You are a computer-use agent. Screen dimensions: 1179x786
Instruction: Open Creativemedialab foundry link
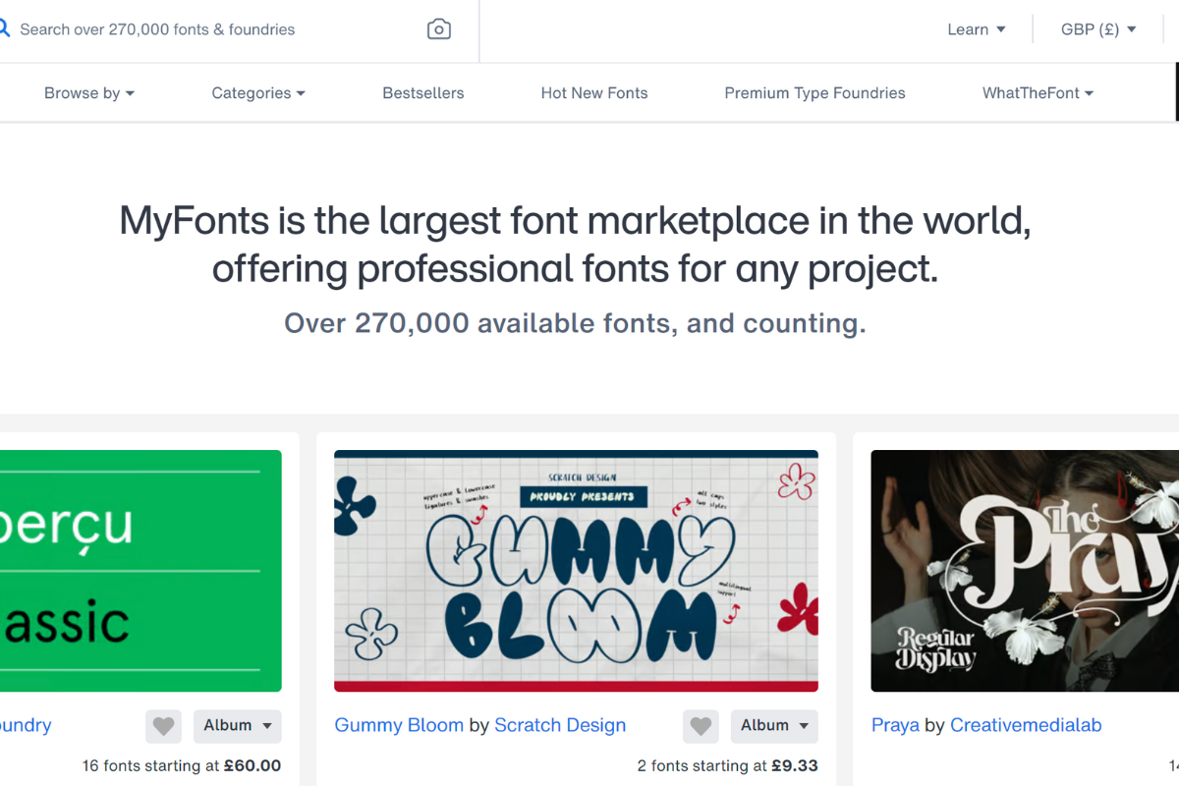pyautogui.click(x=1026, y=725)
